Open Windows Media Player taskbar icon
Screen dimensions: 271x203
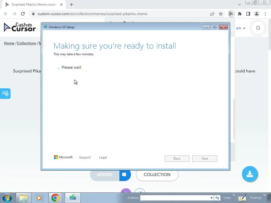click(39, 198)
